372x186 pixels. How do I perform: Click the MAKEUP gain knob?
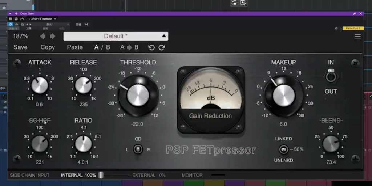284,96
